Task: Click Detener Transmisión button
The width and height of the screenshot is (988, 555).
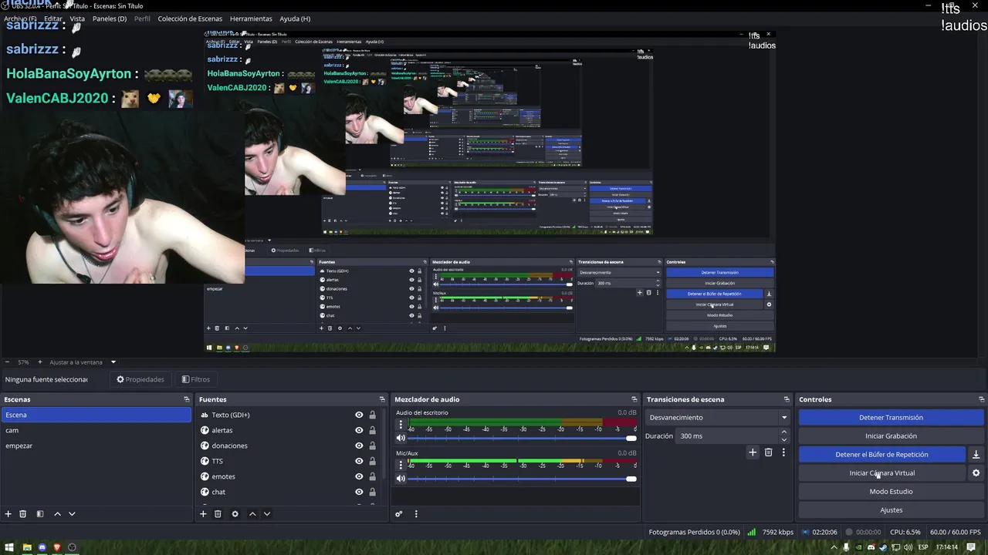Action: tap(891, 418)
